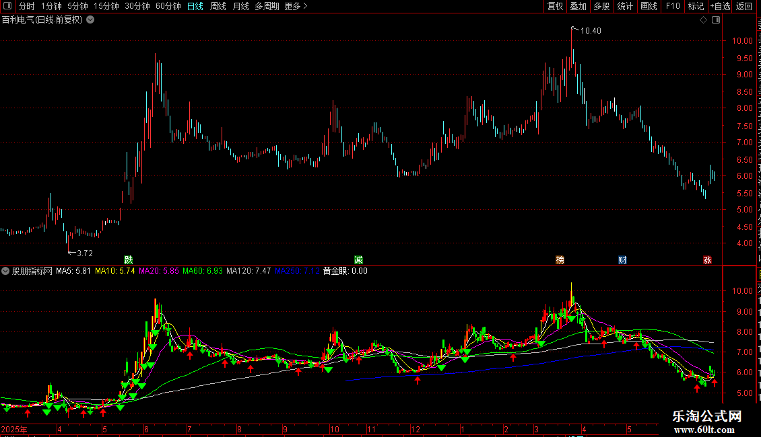Switch to 周线 weekly chart

[x=218, y=6]
